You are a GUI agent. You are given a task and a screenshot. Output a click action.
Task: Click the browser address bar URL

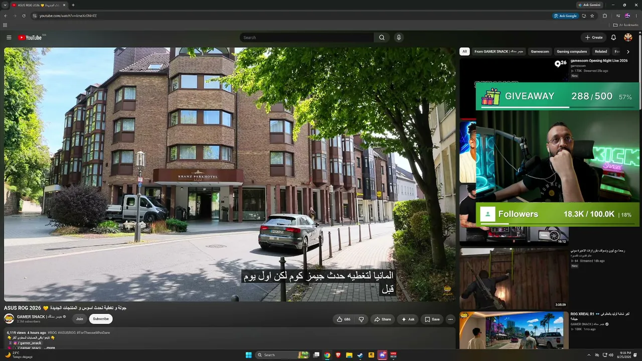(x=68, y=16)
